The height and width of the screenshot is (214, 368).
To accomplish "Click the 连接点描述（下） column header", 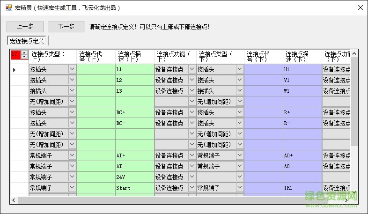I will coord(302,56).
